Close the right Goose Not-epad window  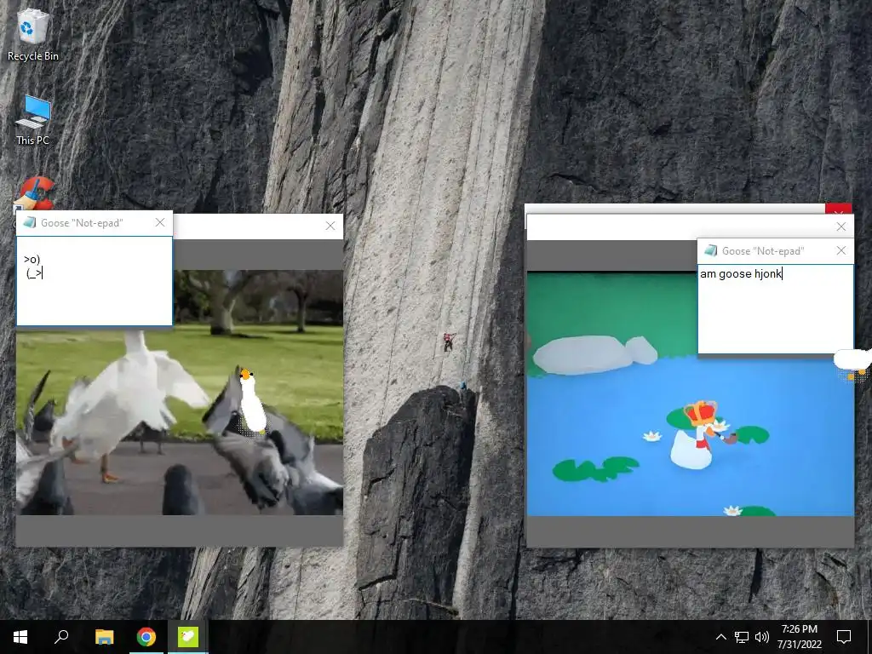(x=840, y=251)
